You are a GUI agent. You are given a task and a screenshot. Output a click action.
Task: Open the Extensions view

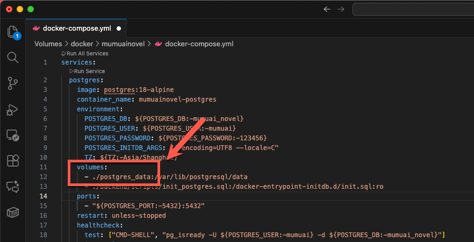tap(12, 161)
